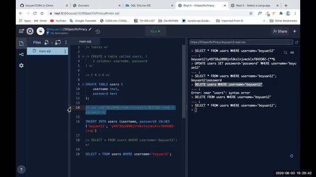This screenshot has height=177, width=316.
Task: Open the settings gear in sidebar
Action: pos(21,65)
